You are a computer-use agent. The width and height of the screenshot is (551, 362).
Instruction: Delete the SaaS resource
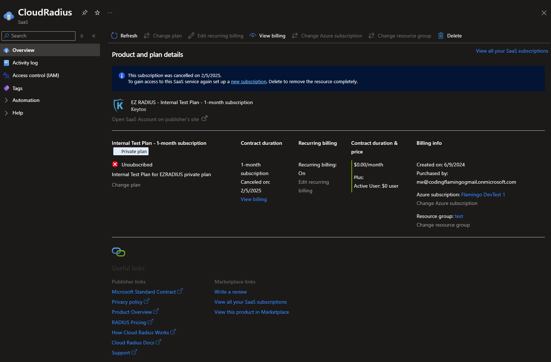click(x=450, y=36)
